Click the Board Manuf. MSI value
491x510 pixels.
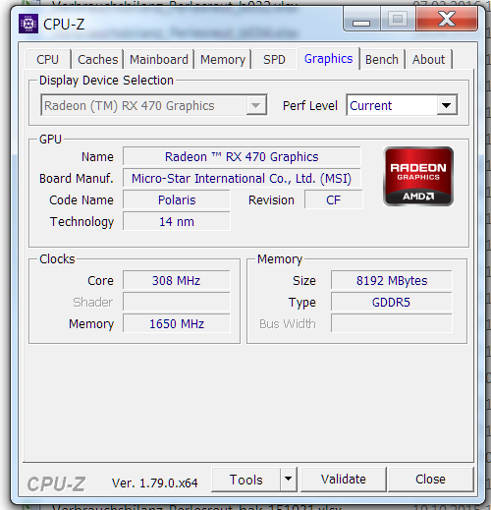(242, 179)
